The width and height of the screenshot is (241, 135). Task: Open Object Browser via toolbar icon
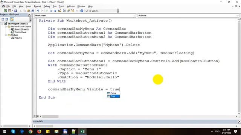pos(73,11)
